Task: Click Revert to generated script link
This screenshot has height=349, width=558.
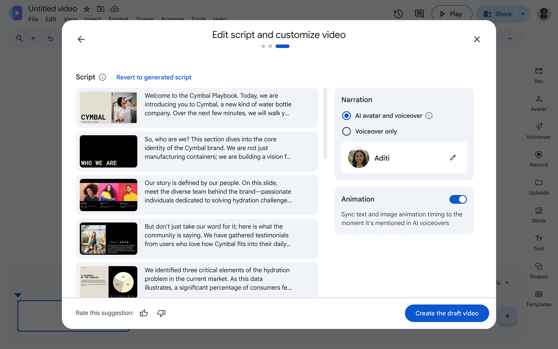Action: 154,77
